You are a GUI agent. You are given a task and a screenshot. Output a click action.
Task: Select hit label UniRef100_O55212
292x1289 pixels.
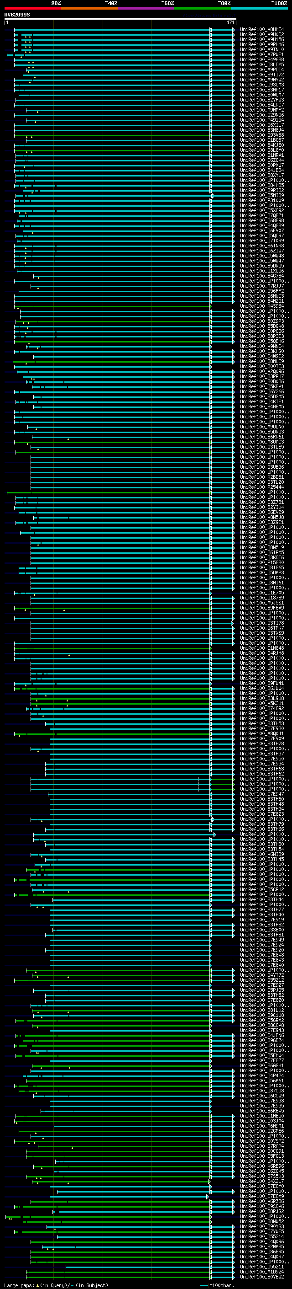(261, 980)
